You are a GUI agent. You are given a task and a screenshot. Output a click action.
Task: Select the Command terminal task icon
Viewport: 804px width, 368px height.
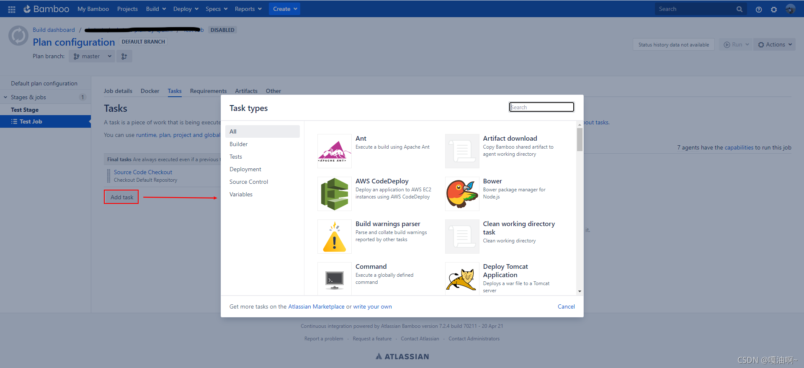coord(334,279)
